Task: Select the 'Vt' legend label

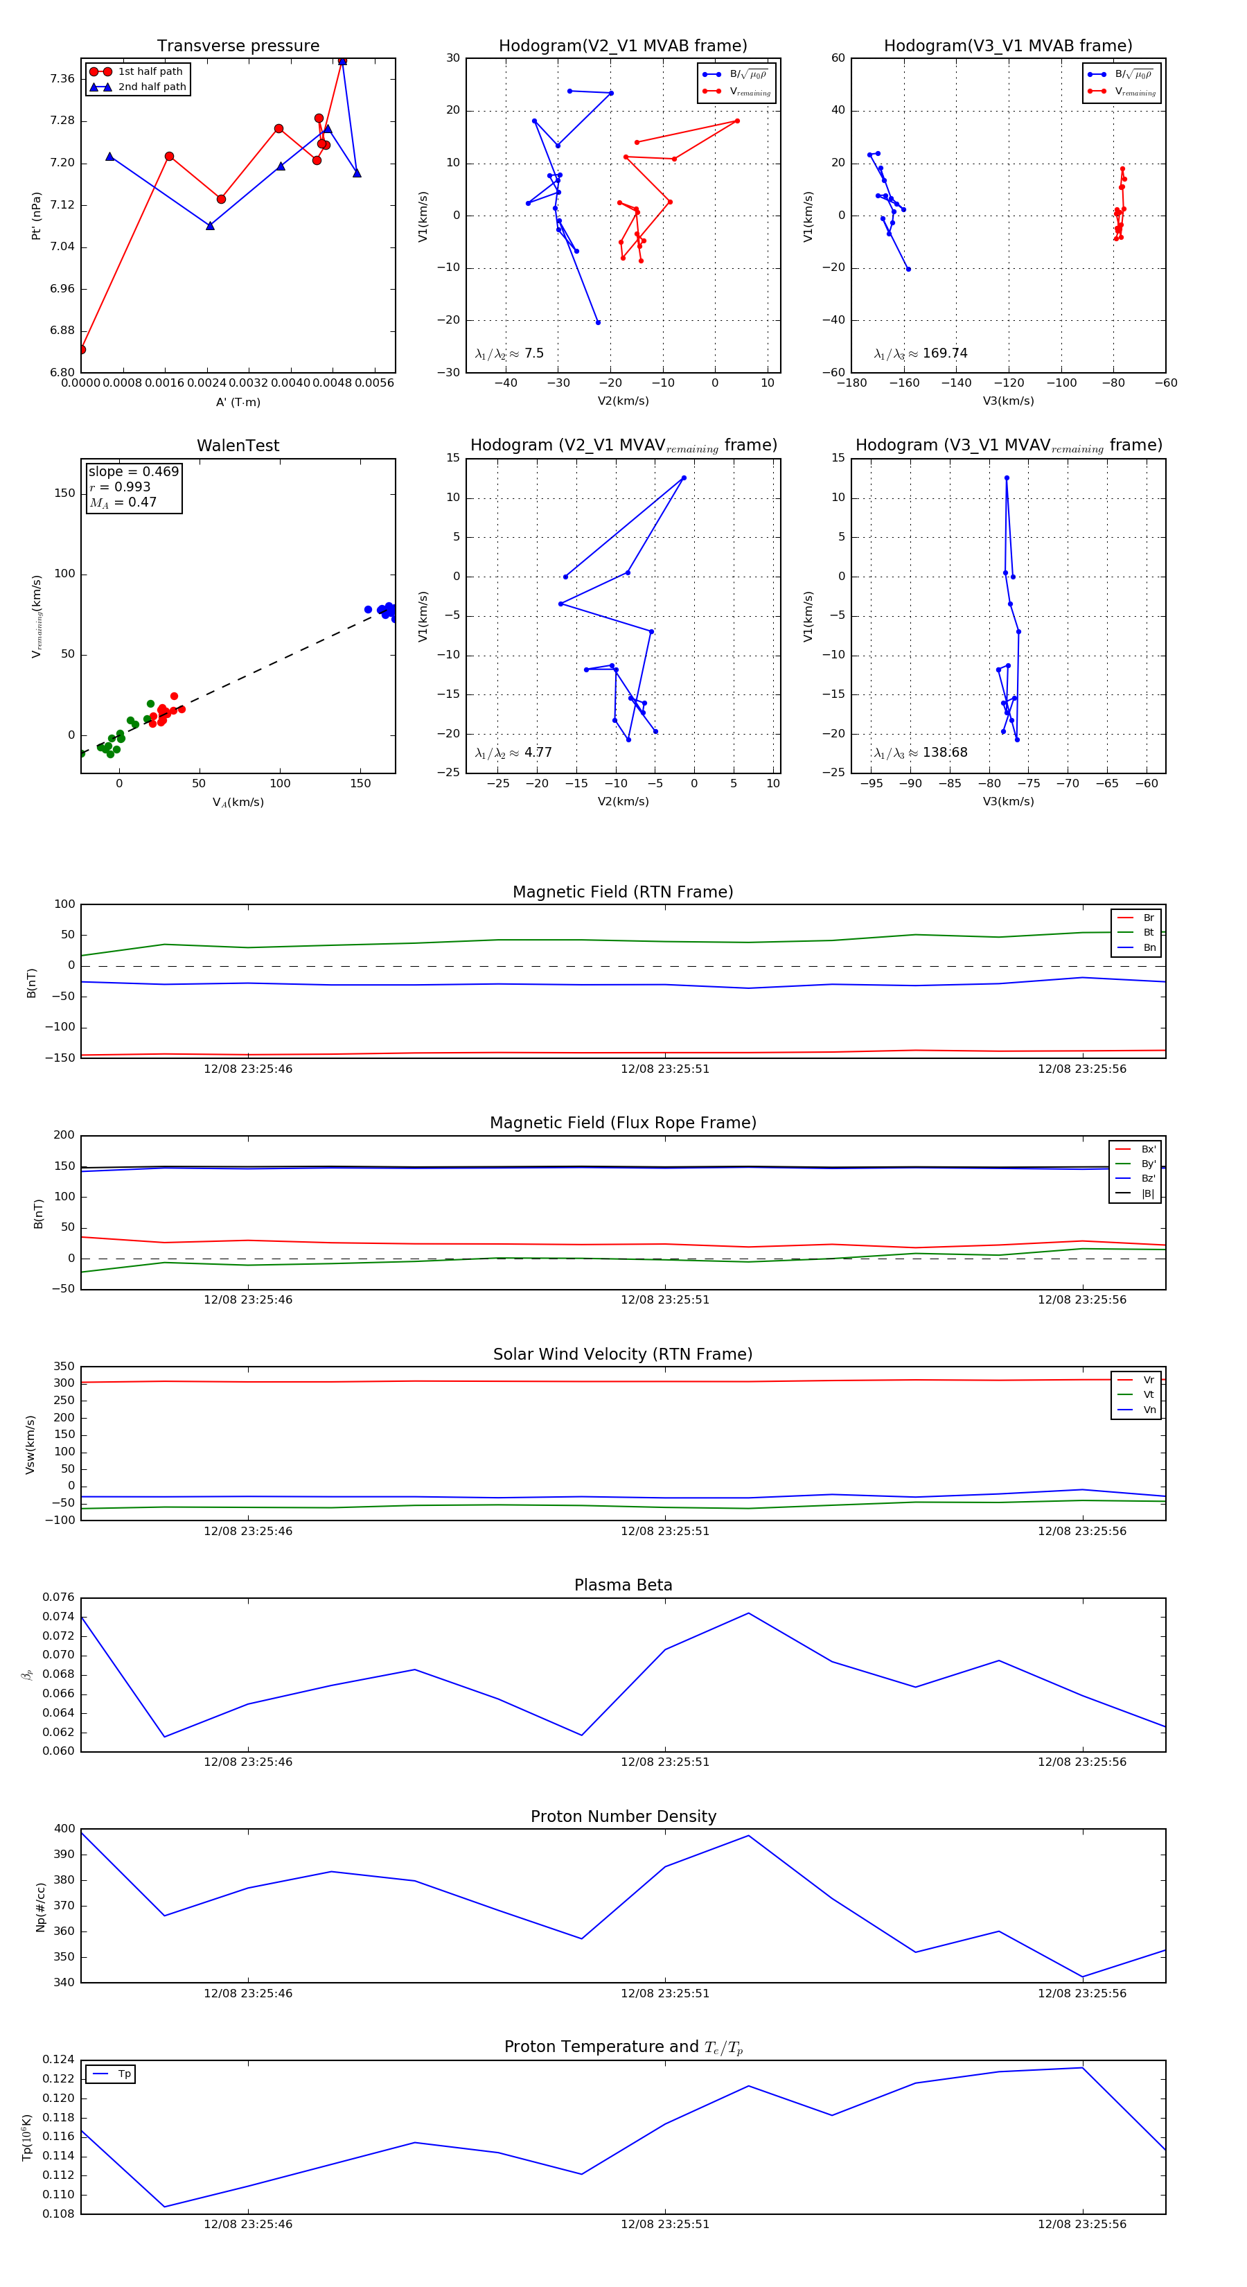Action: [1149, 1395]
